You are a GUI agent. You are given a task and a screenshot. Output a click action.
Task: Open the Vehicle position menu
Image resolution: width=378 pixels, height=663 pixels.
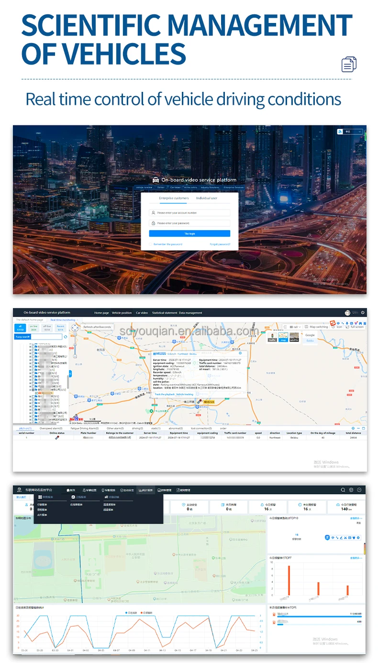122,313
